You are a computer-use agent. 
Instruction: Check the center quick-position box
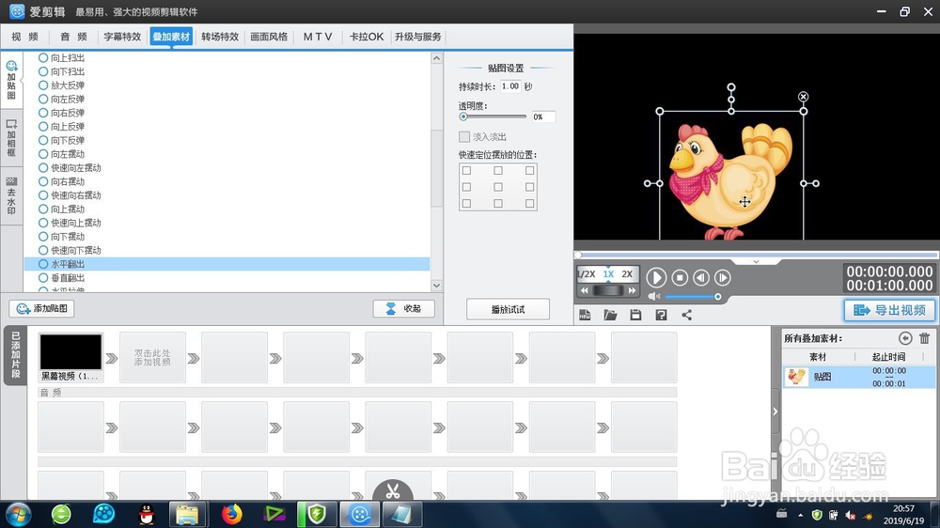[498, 187]
